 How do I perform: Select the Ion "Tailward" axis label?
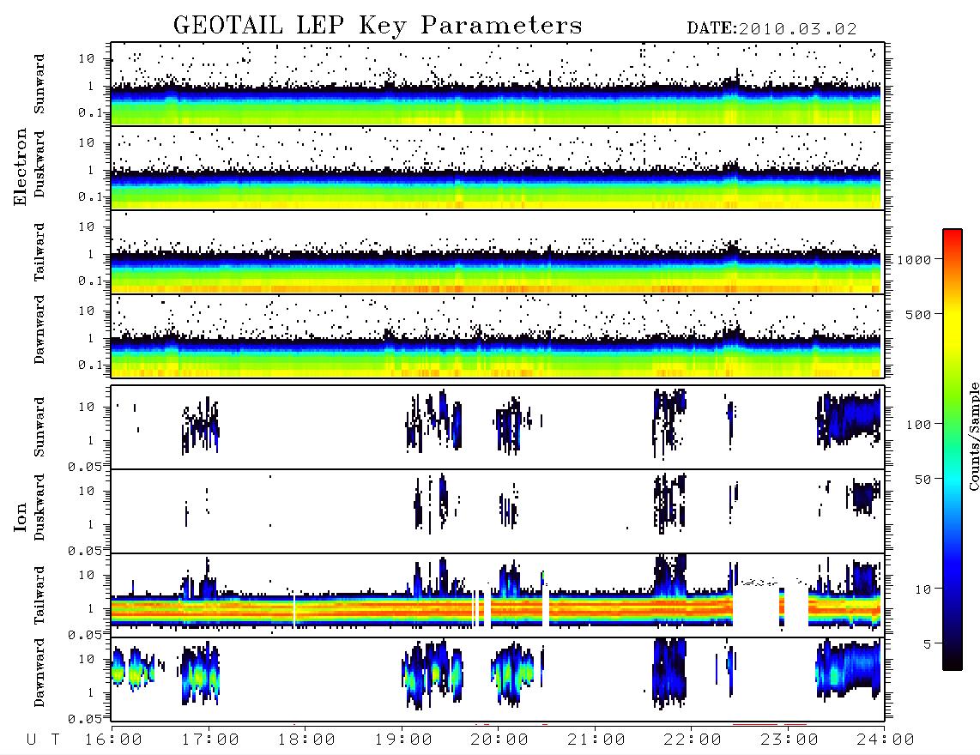coord(39,595)
